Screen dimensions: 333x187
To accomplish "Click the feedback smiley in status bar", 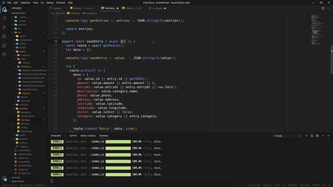I will point(324,185).
